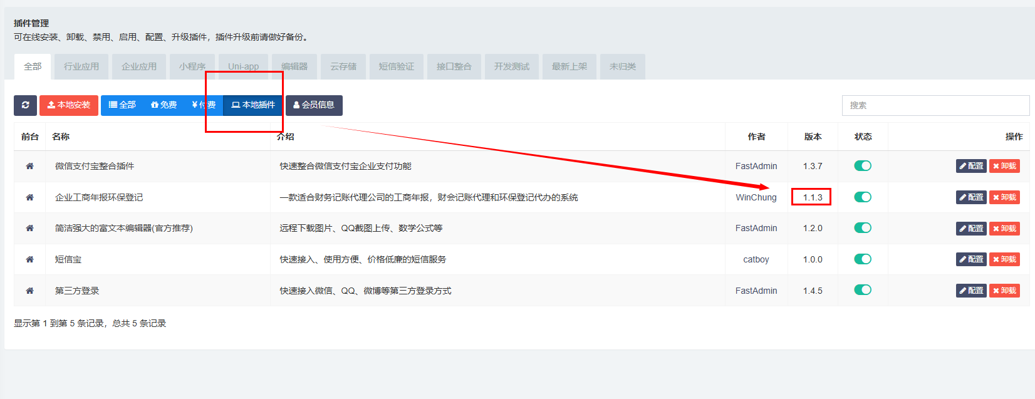Filter plugins by 付费

click(x=204, y=105)
